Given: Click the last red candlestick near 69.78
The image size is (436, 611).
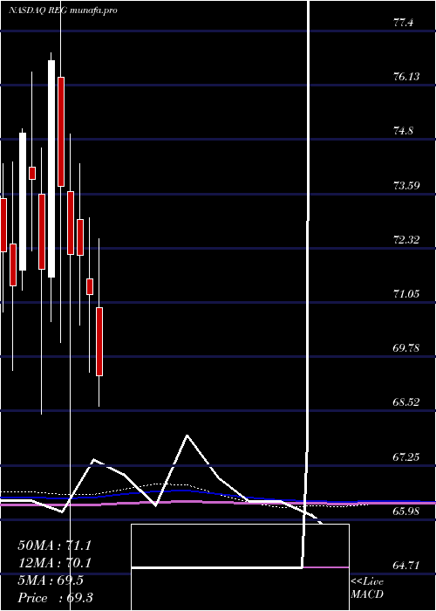Looking at the screenshot, I should pyautogui.click(x=99, y=342).
